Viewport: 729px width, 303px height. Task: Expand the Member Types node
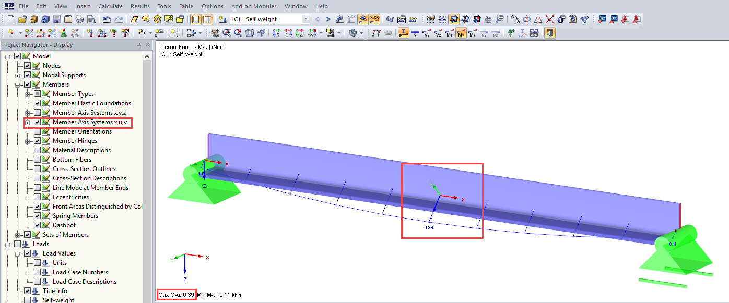[x=28, y=94]
